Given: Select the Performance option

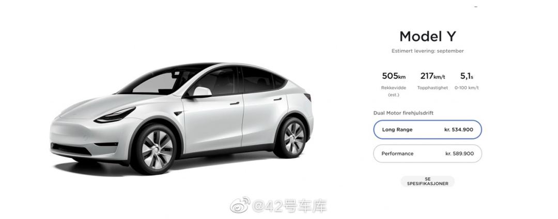Looking at the screenshot, I should (x=427, y=154).
